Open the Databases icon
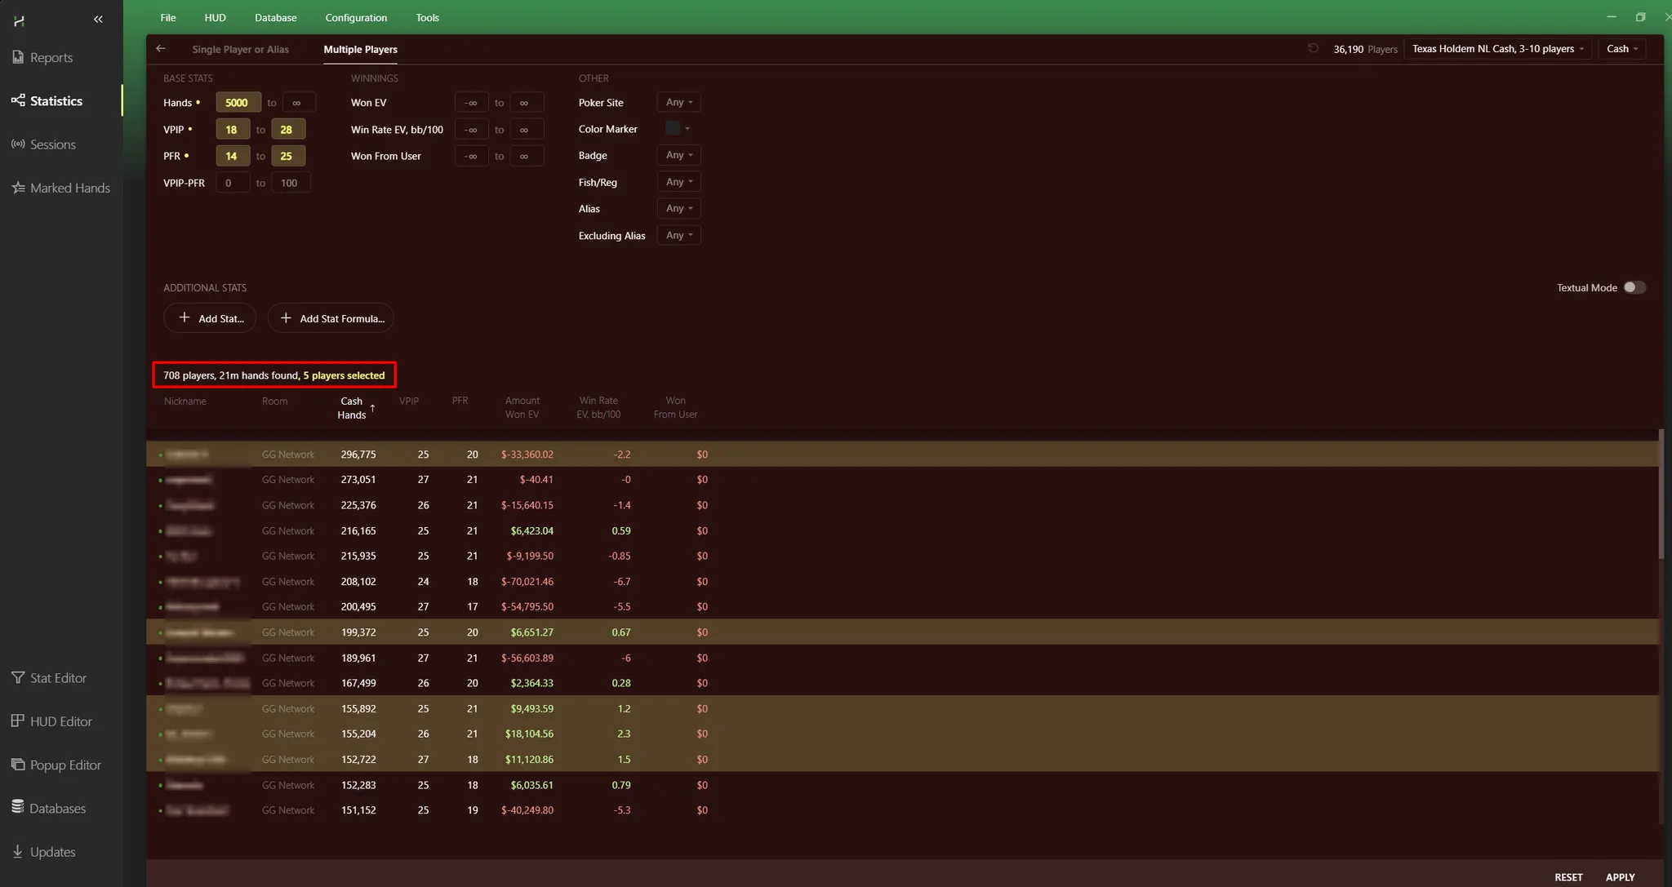1672x887 pixels. 18,807
